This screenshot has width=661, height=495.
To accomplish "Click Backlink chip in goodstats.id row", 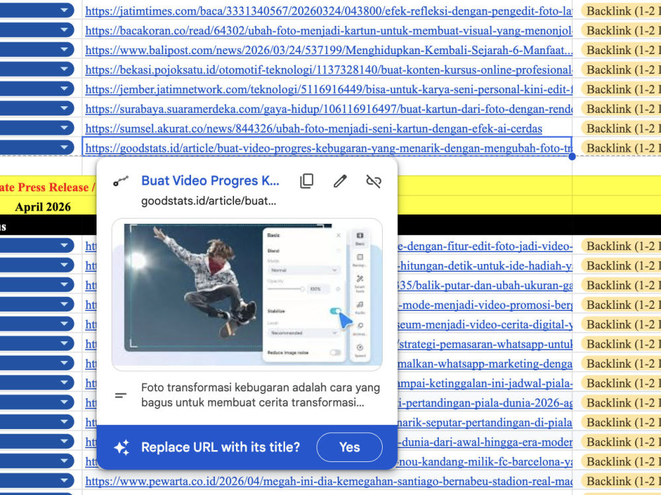I will click(x=621, y=148).
